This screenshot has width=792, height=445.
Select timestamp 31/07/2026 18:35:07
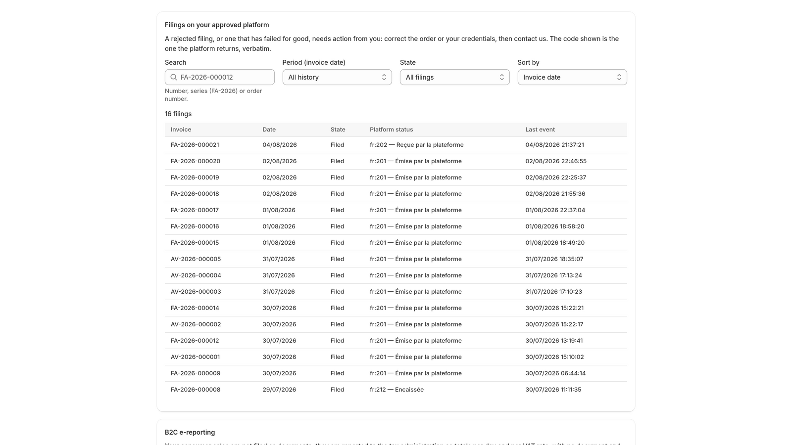point(554,259)
